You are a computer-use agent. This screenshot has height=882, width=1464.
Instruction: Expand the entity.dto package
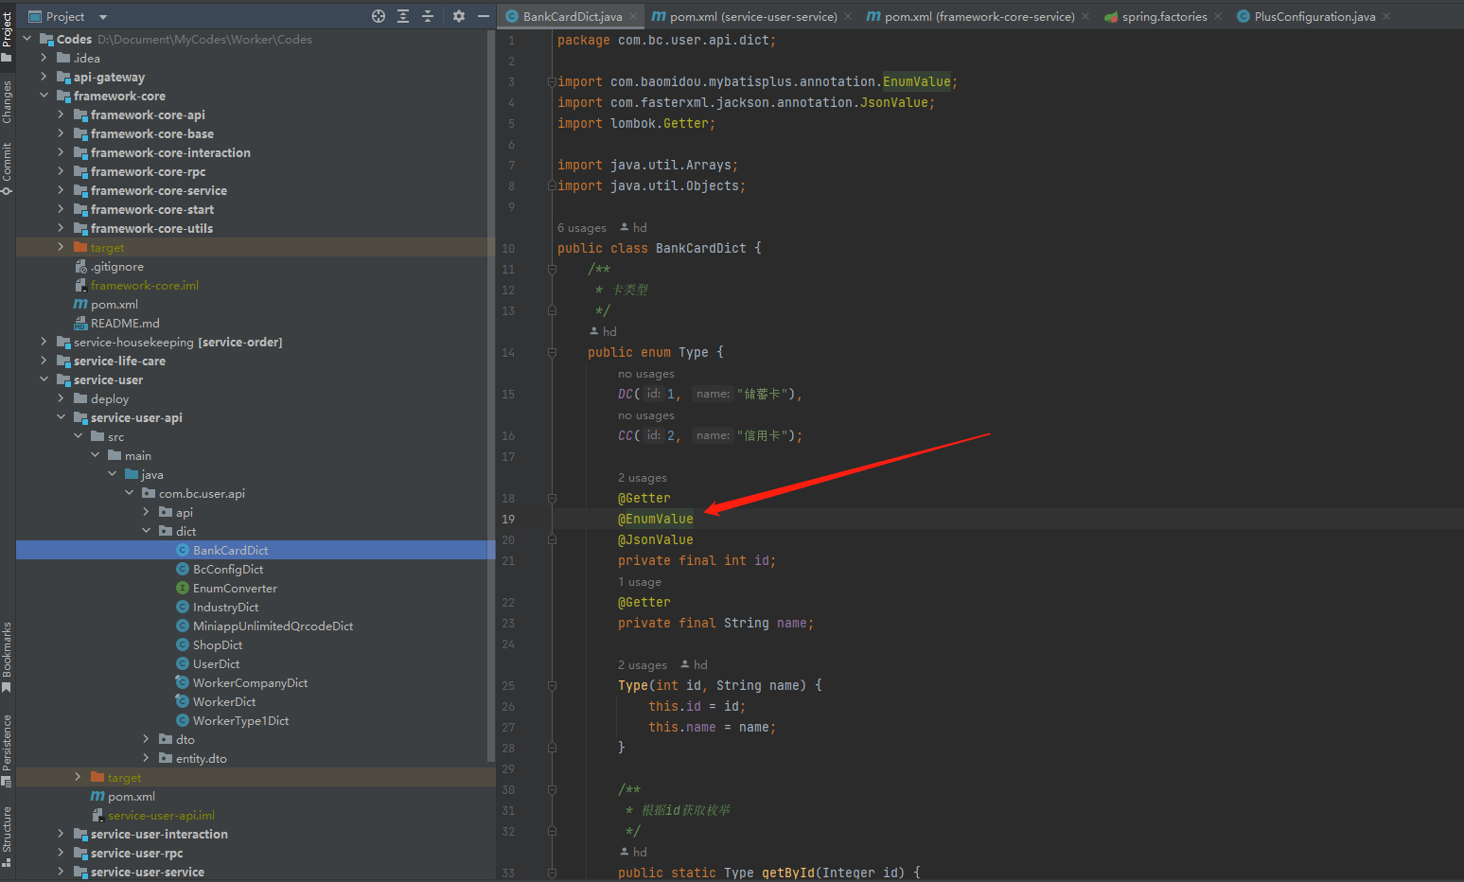146,758
